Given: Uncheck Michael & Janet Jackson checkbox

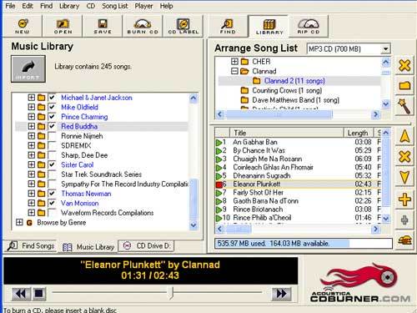Looking at the screenshot, I should (52, 98).
